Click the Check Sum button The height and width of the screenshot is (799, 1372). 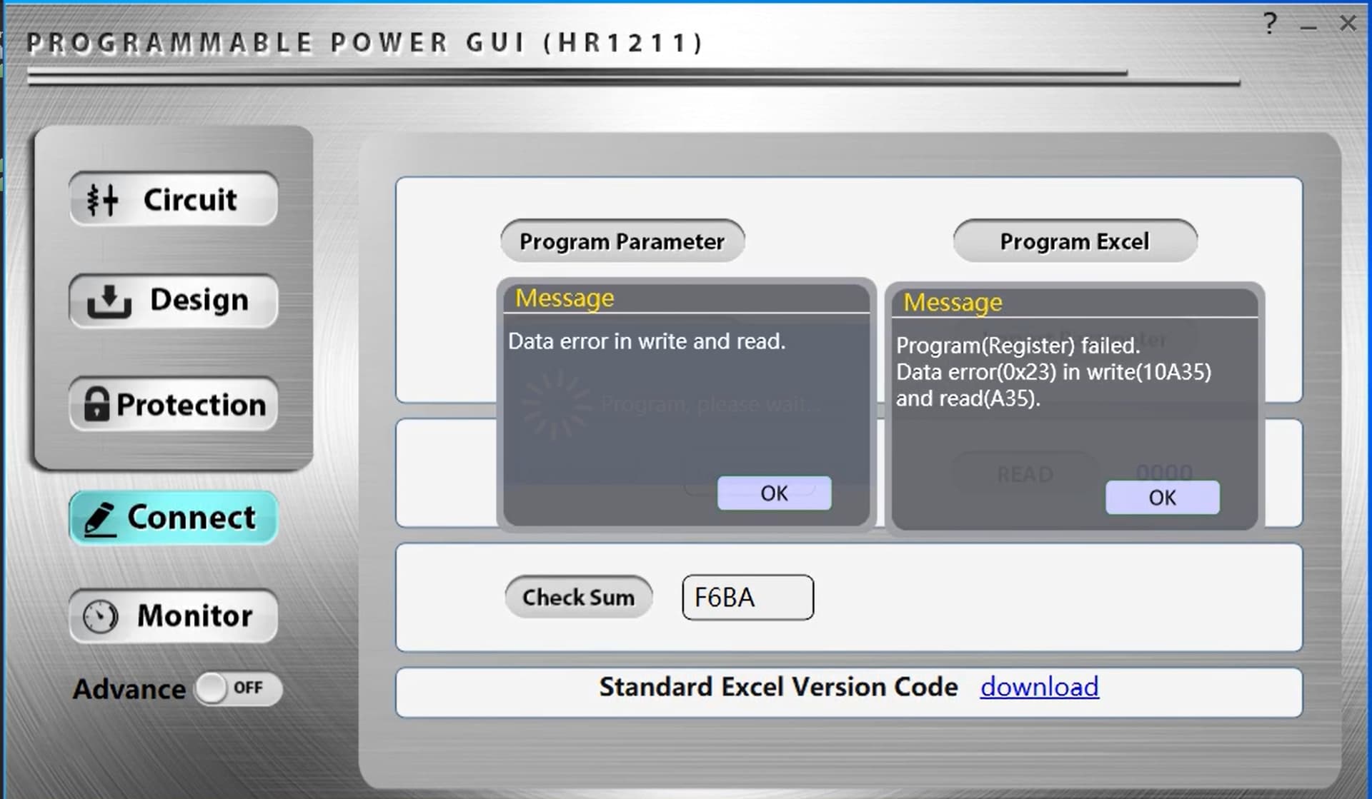(x=578, y=597)
